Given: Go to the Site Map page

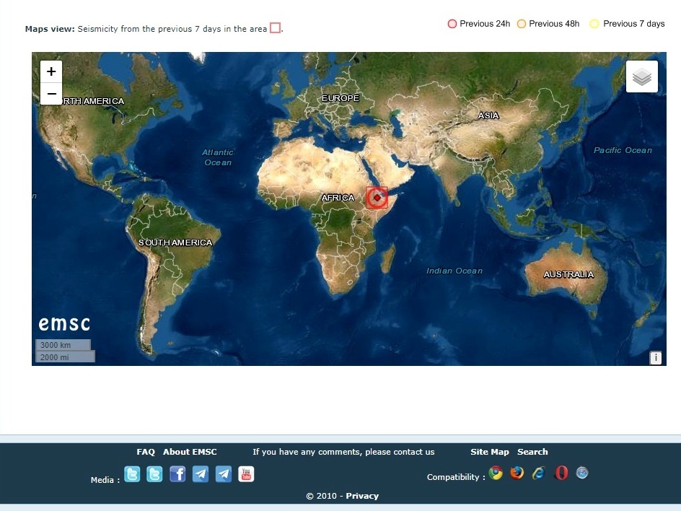Looking at the screenshot, I should [490, 452].
